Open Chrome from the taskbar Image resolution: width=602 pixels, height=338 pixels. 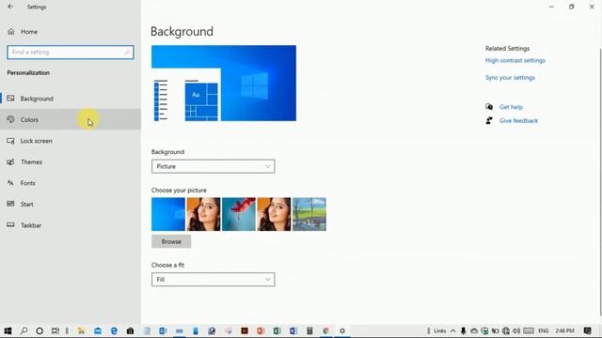click(326, 330)
